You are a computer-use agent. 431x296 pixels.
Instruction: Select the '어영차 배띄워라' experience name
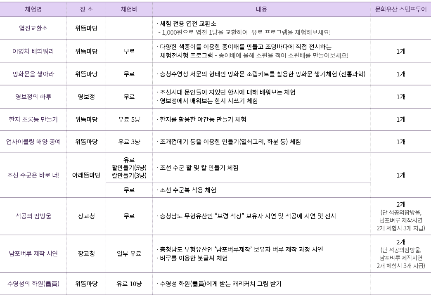pyautogui.click(x=33, y=51)
